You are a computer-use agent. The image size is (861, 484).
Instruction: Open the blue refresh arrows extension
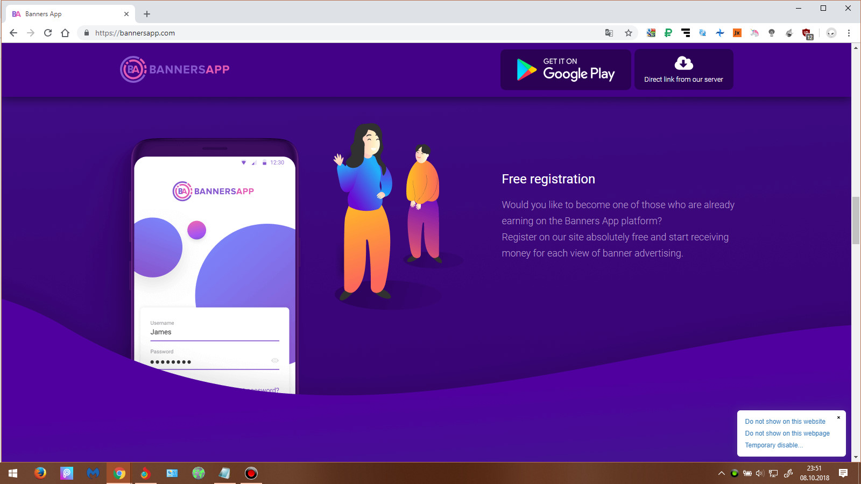pyautogui.click(x=703, y=33)
